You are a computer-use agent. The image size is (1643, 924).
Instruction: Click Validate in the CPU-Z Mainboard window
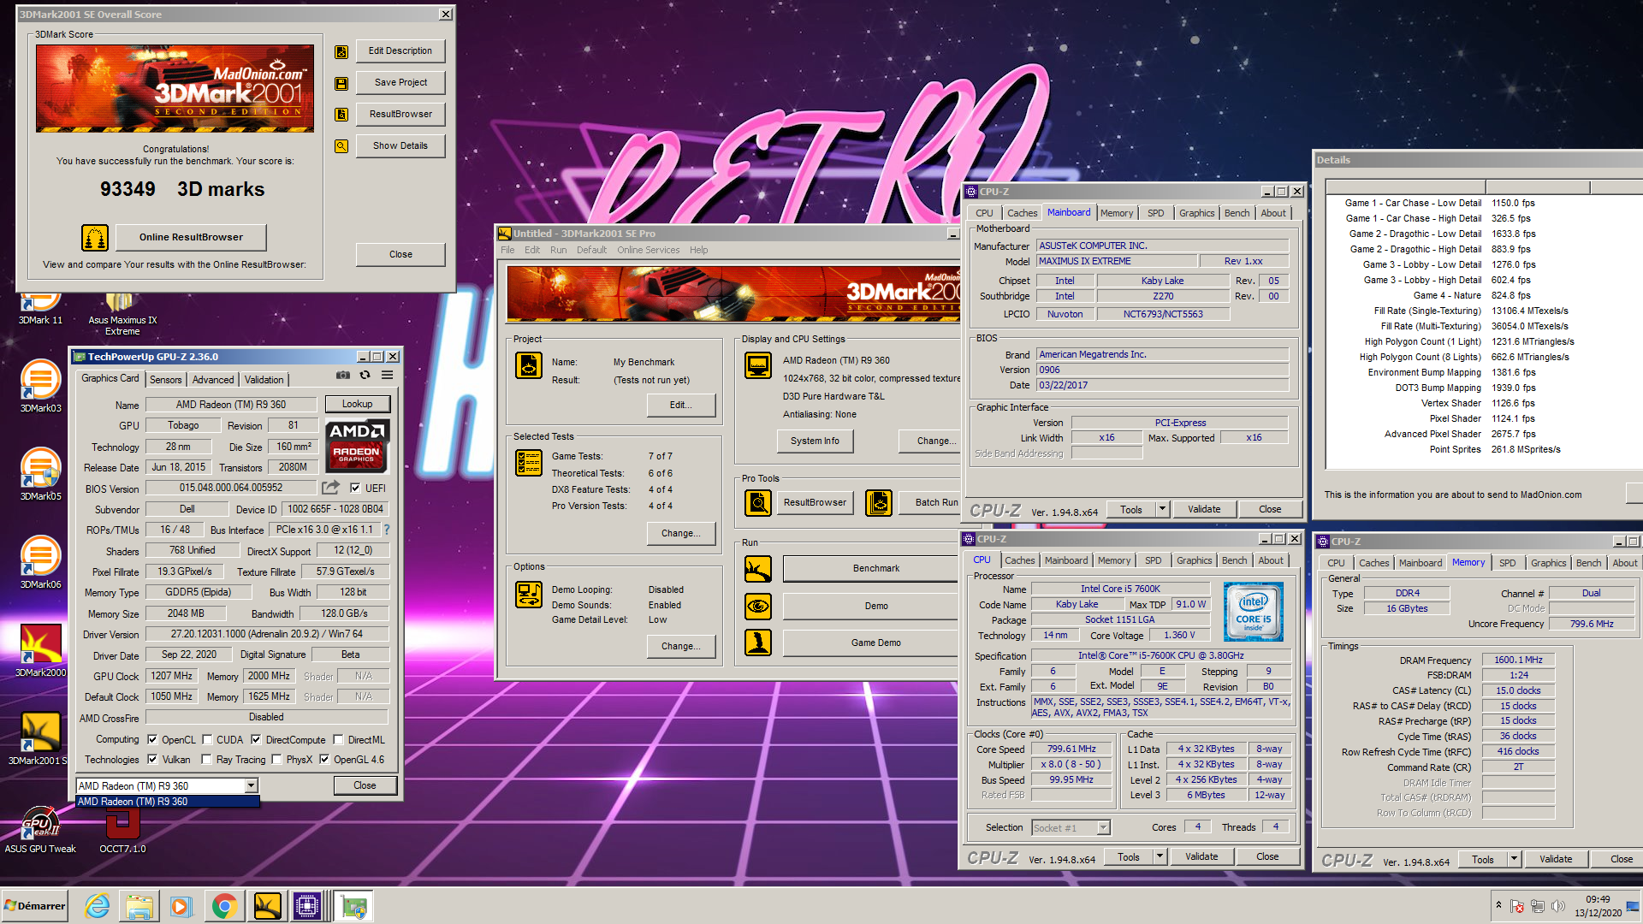click(1204, 509)
